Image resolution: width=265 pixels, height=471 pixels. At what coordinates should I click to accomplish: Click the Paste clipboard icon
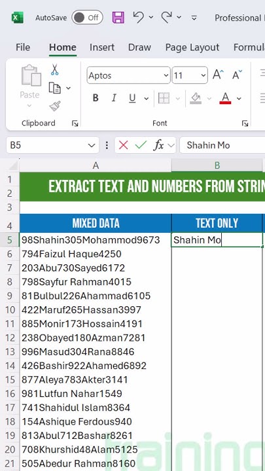[x=31, y=76]
